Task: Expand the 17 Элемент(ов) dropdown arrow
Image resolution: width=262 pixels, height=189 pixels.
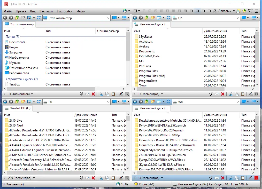Action: (x=162, y=94)
